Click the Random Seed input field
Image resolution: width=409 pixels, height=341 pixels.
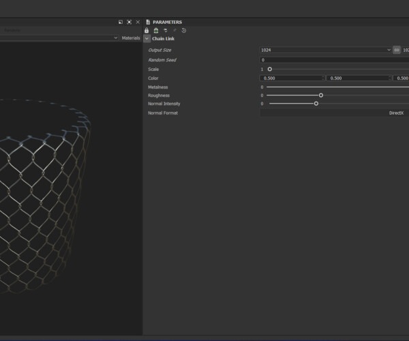pyautogui.click(x=334, y=60)
